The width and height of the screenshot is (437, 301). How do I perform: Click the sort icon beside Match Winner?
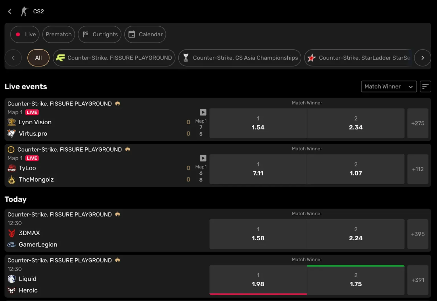tap(426, 86)
